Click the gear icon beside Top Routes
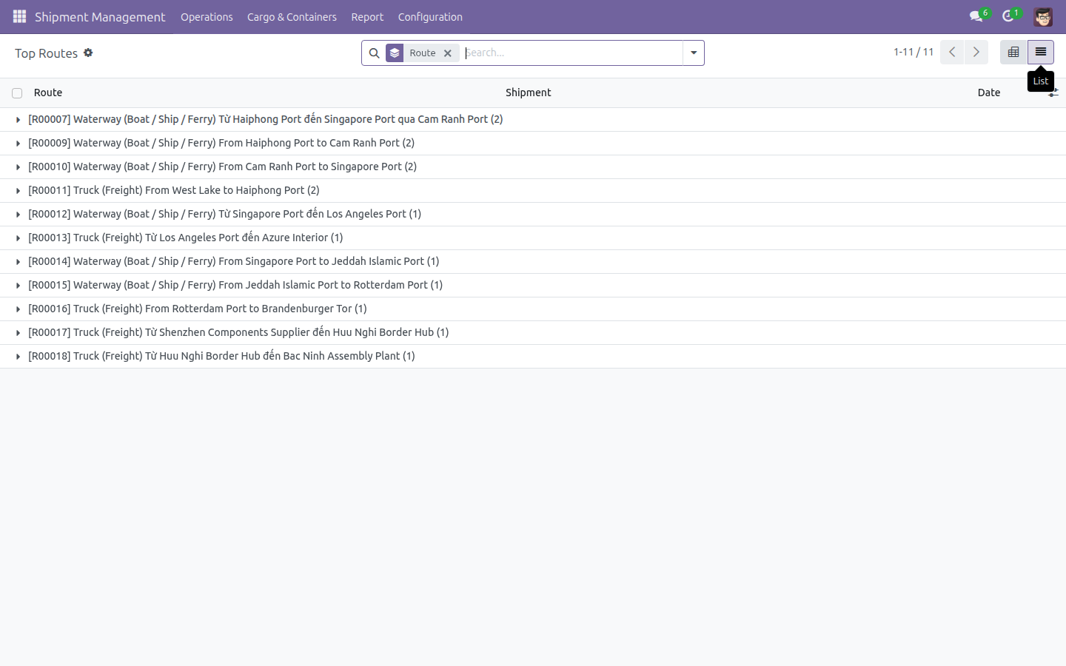This screenshot has width=1066, height=666. [88, 53]
